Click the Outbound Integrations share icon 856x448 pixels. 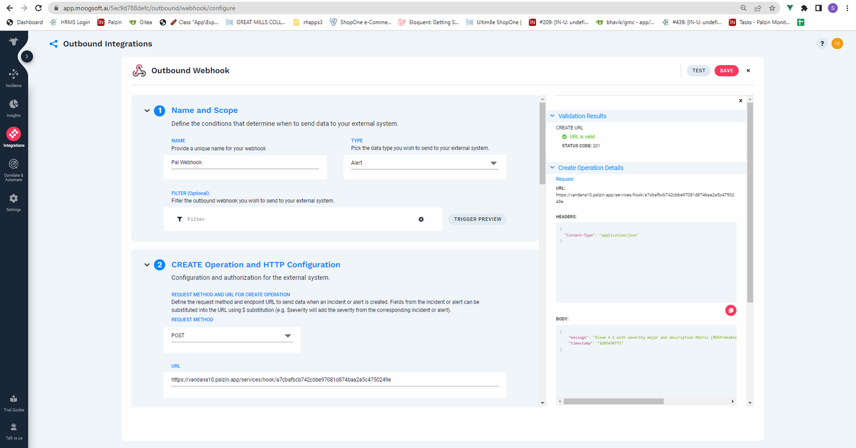(54, 44)
